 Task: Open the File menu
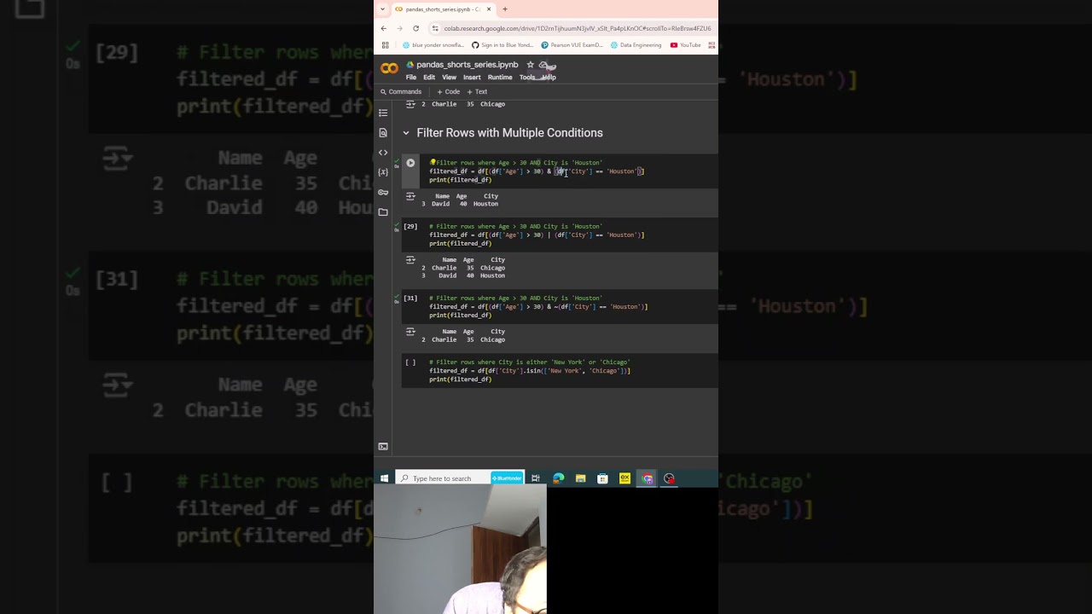pos(411,78)
